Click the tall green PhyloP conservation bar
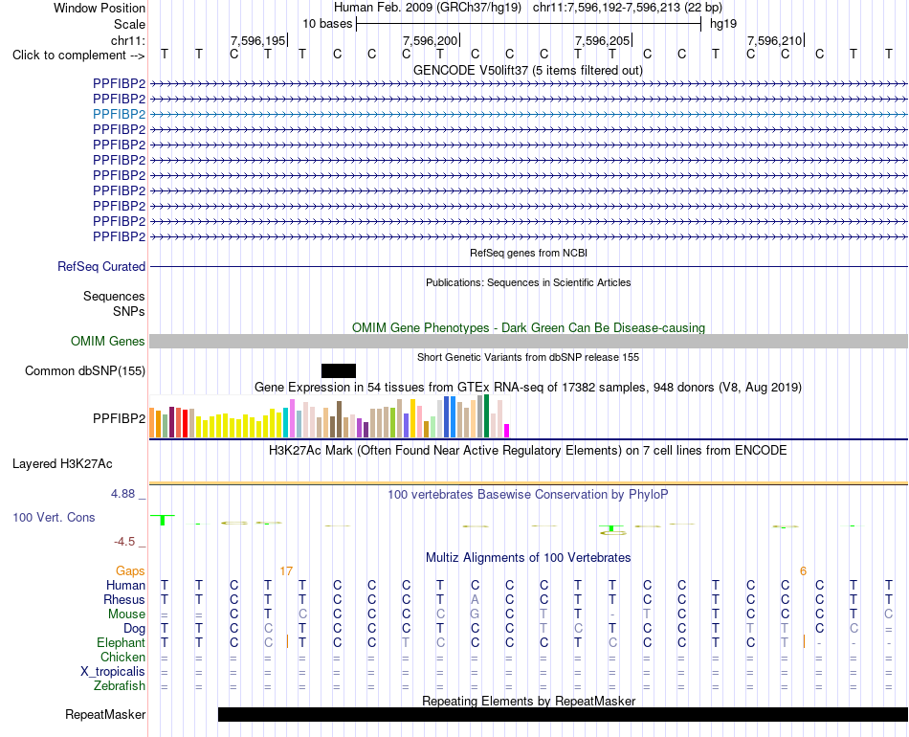 point(163,520)
